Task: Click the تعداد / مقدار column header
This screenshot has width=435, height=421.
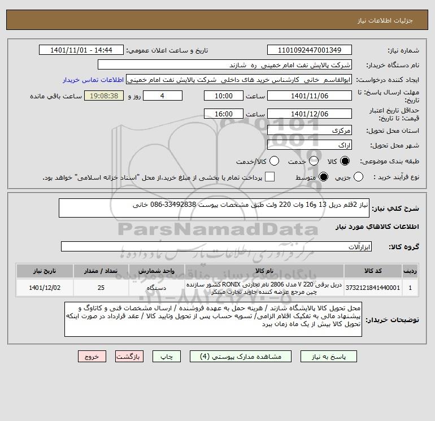Action: (x=101, y=271)
